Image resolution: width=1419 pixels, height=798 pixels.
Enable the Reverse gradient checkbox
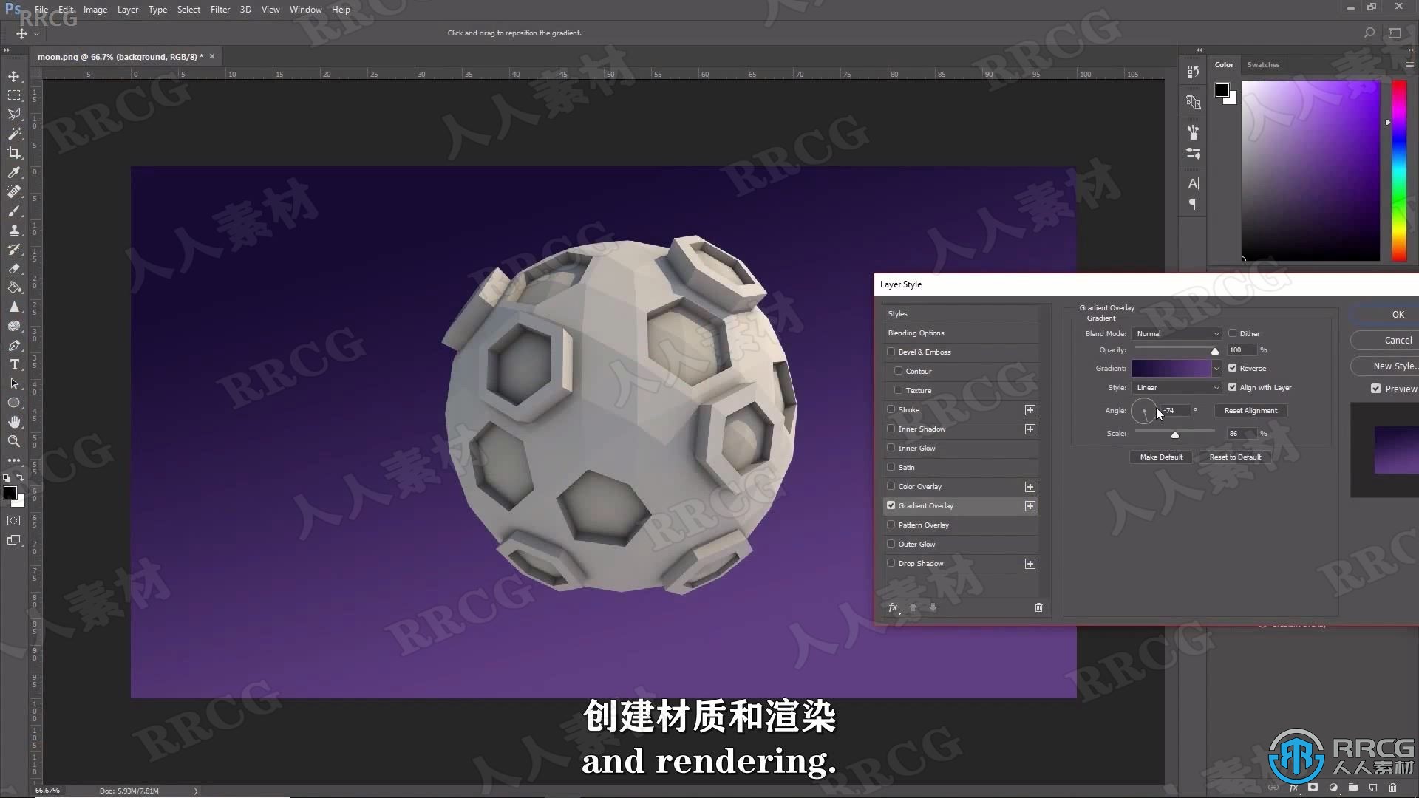[x=1232, y=368]
